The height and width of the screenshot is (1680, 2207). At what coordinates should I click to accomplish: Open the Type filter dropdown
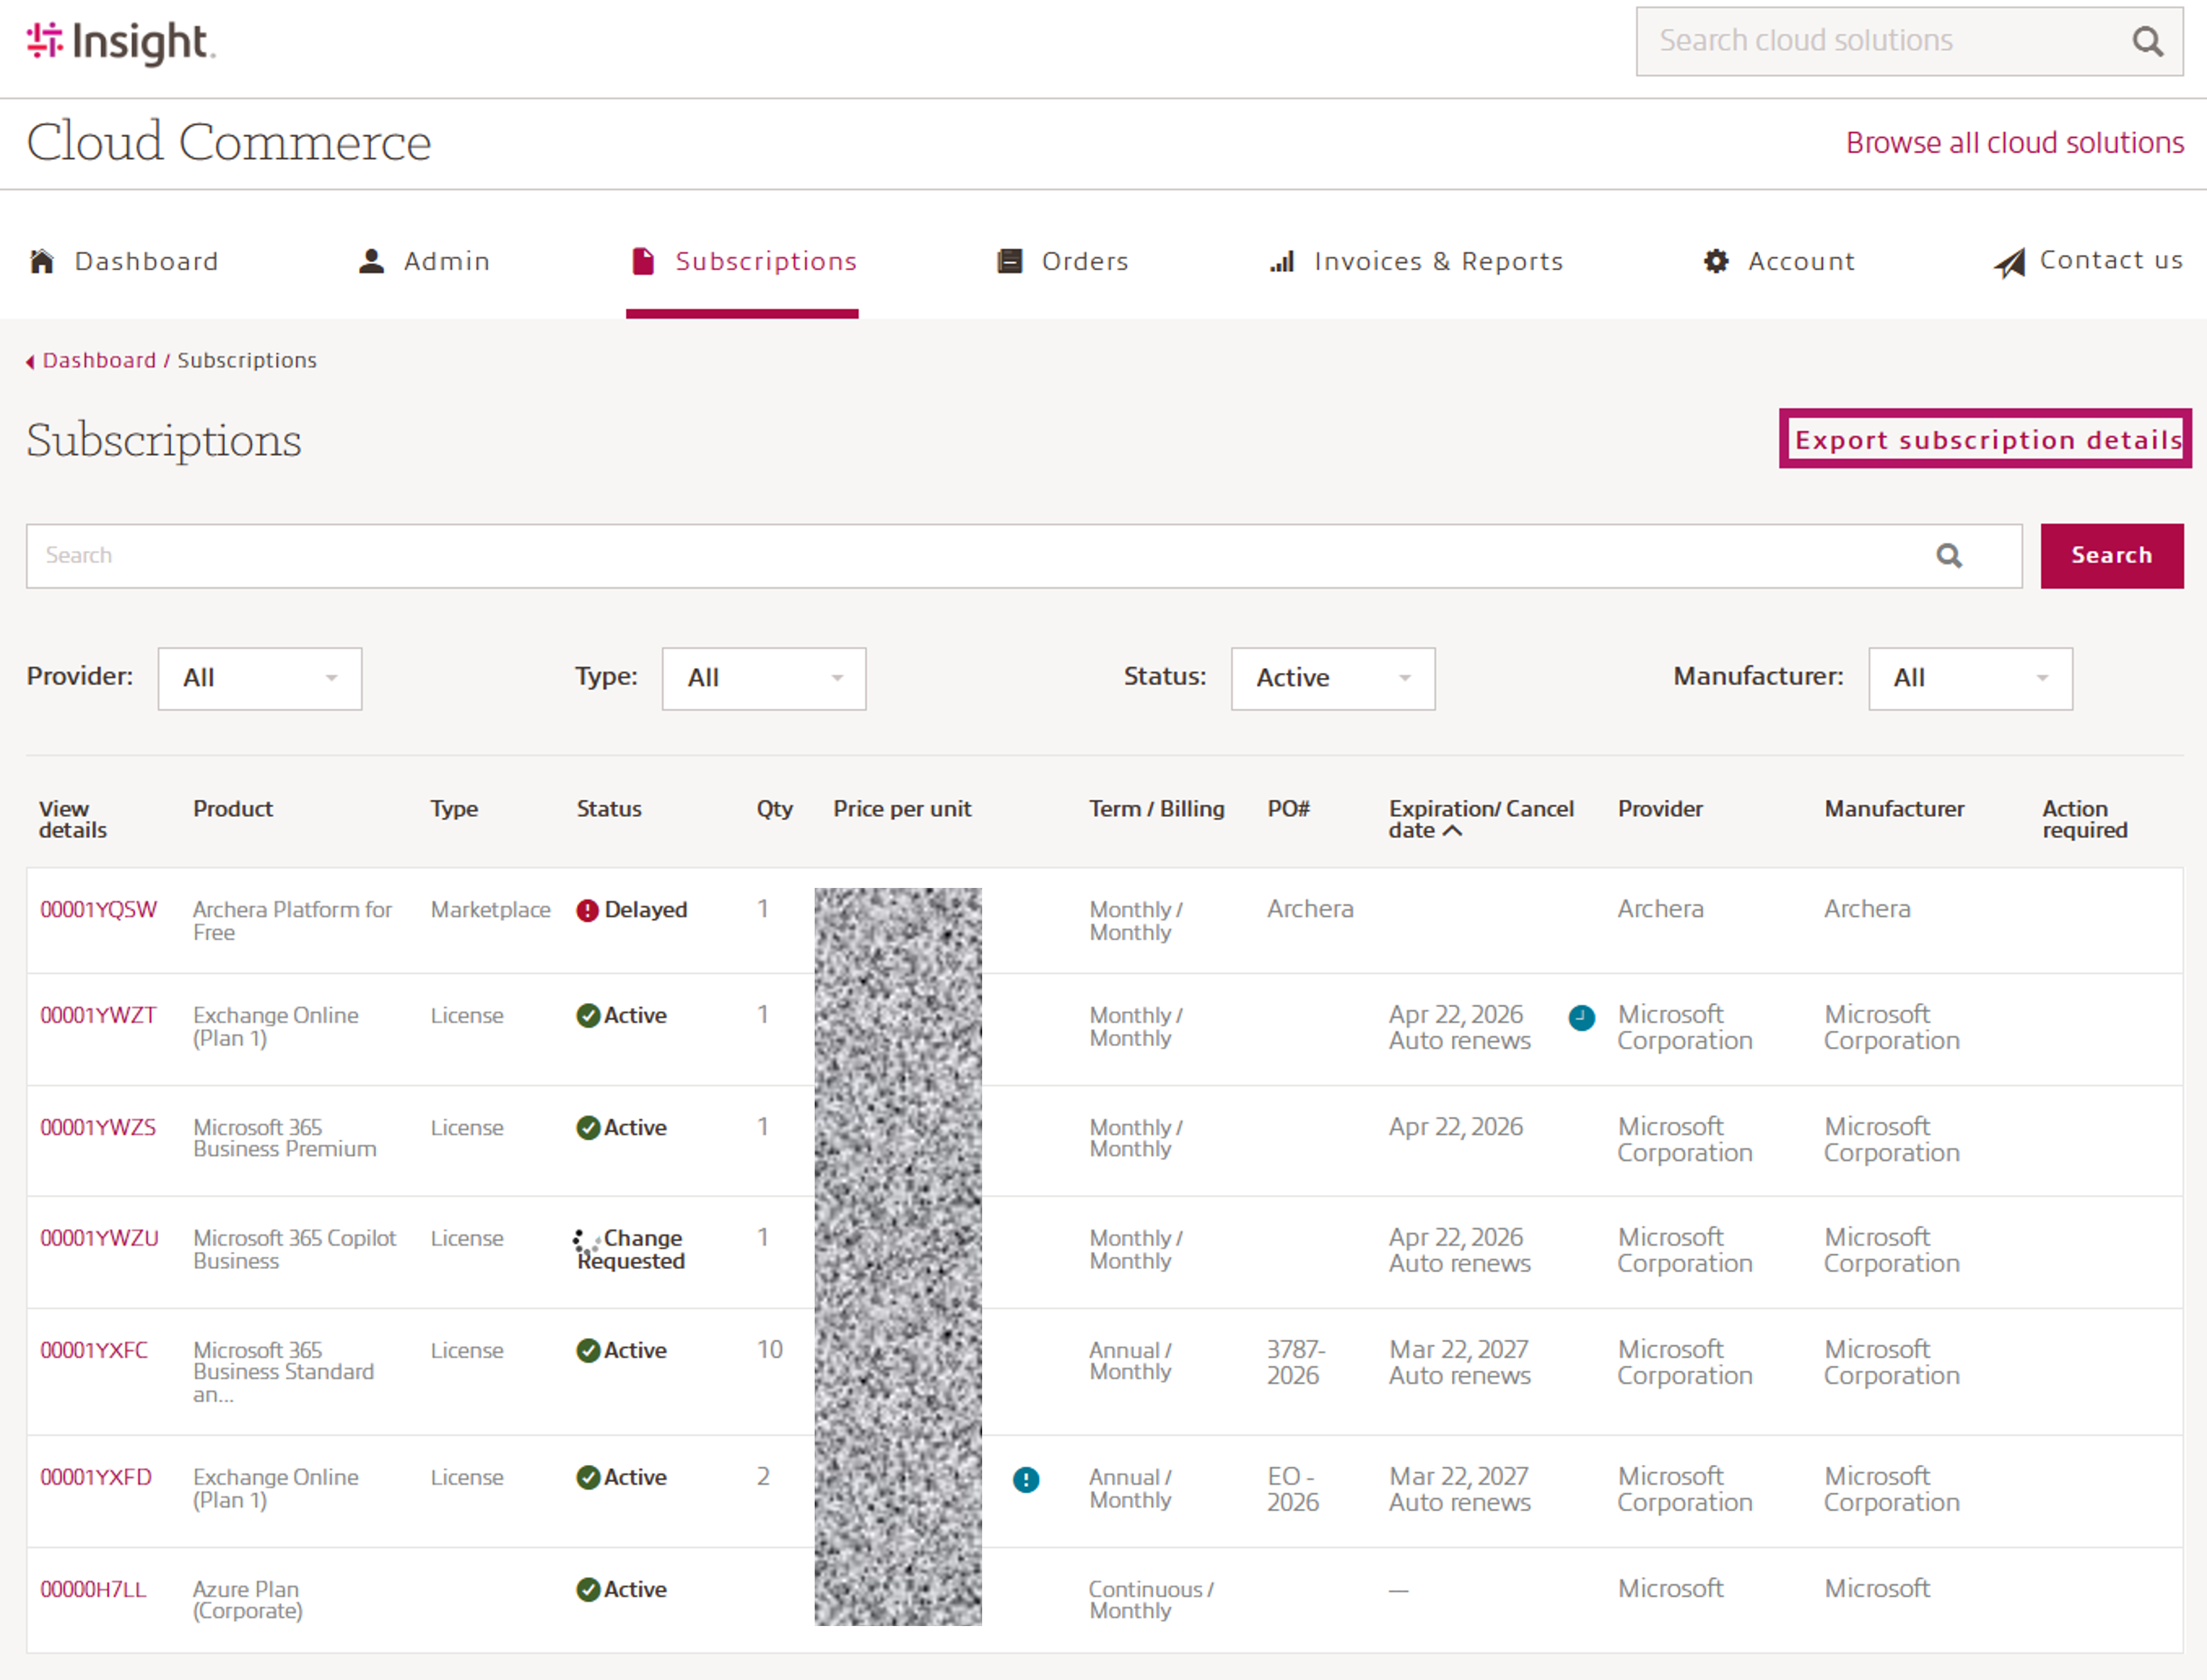(764, 679)
